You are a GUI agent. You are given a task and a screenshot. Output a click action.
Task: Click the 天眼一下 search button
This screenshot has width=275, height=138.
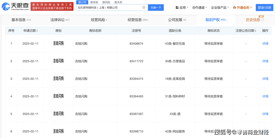coord(156,8)
